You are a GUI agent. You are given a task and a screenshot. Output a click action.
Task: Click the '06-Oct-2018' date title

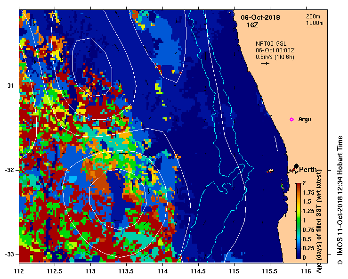pyautogui.click(x=260, y=17)
